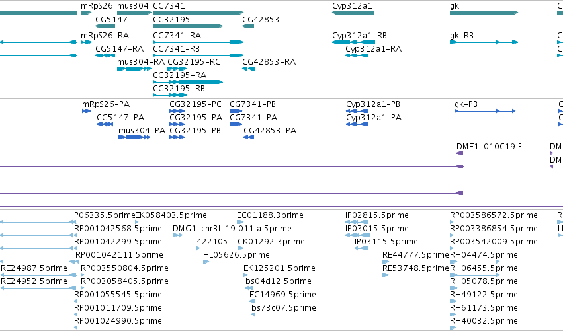Image resolution: width=563 pixels, height=331 pixels.
Task: Select EST RP003542009.5prime
Action: coord(452,249)
